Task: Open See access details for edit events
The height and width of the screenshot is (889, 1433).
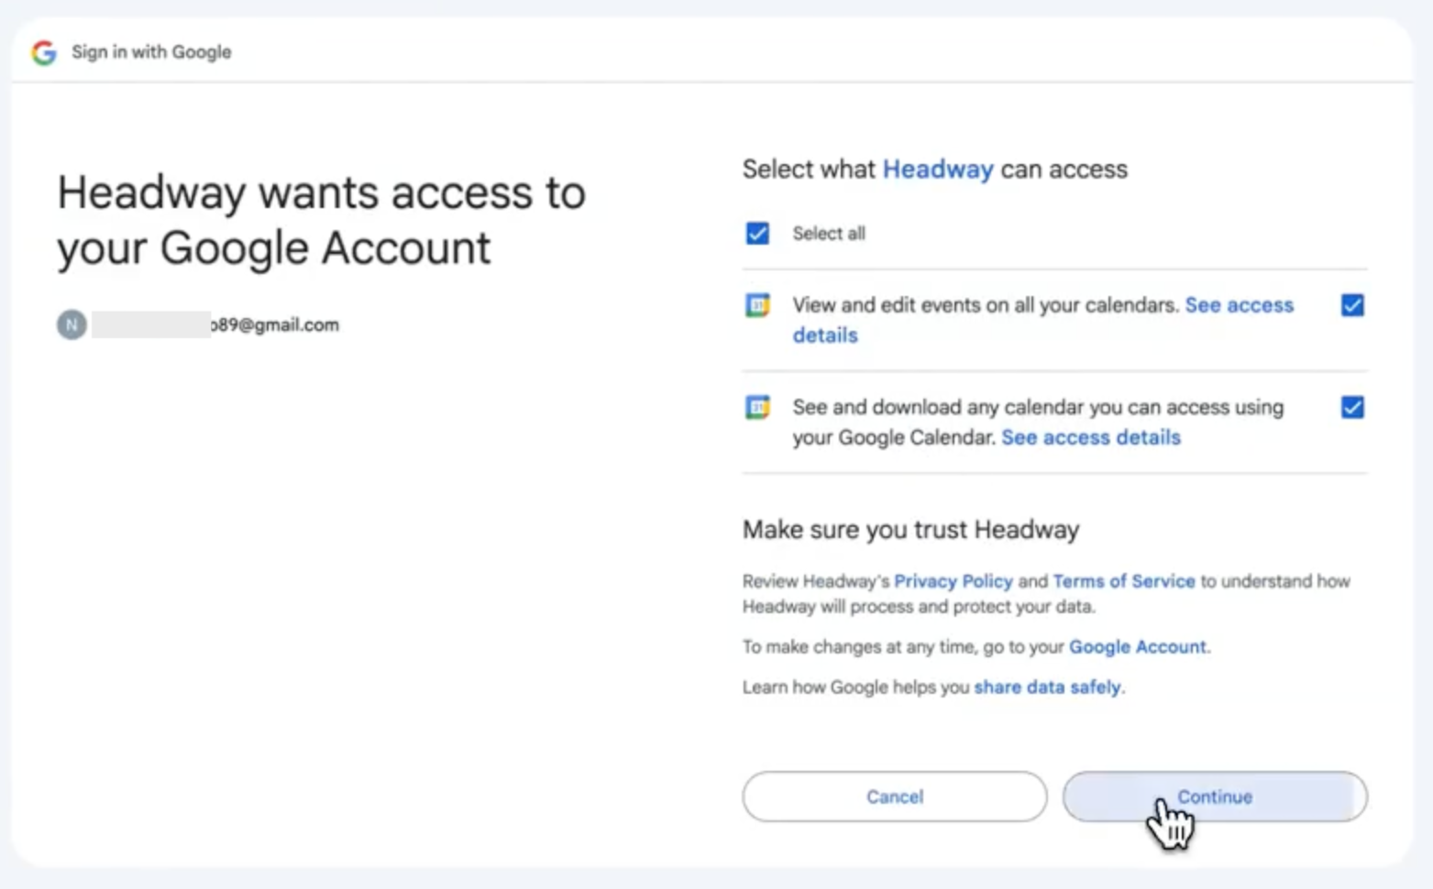Action: [x=1043, y=320]
